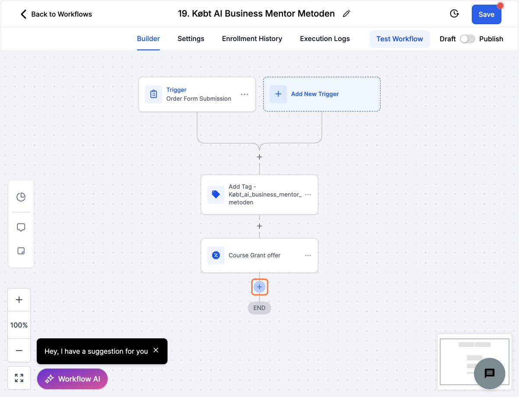Open the Add Tag step card
This screenshot has width=519, height=397.
tap(259, 195)
